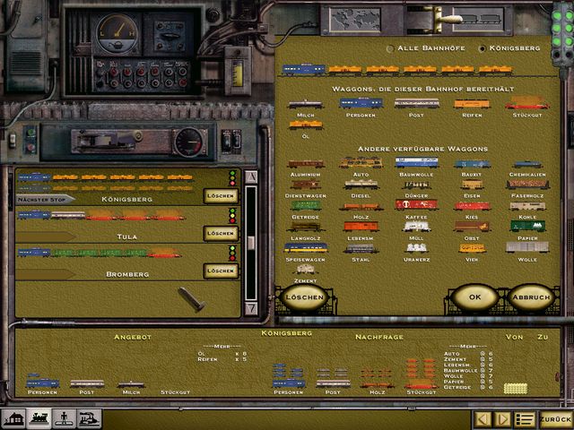Toggle the signal light for Tula stop

(x=233, y=215)
